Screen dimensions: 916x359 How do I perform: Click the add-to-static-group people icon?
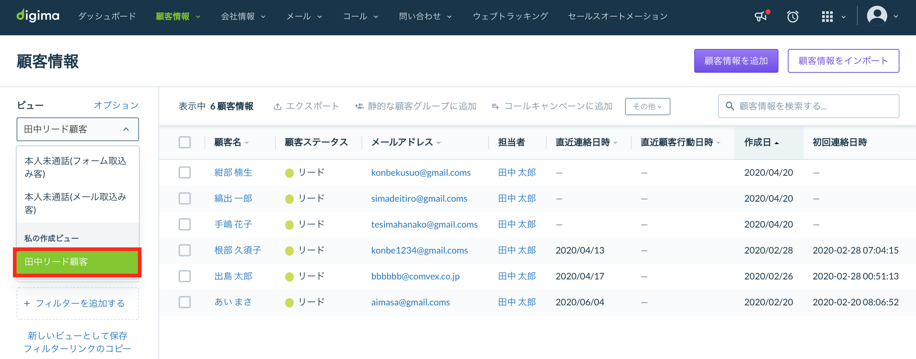tap(359, 106)
